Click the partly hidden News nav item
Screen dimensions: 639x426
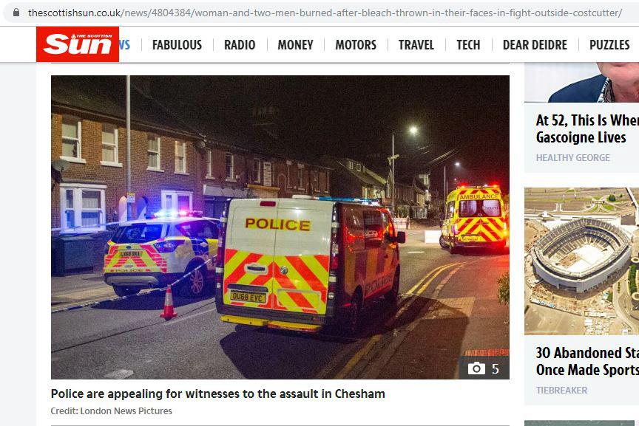(124, 45)
